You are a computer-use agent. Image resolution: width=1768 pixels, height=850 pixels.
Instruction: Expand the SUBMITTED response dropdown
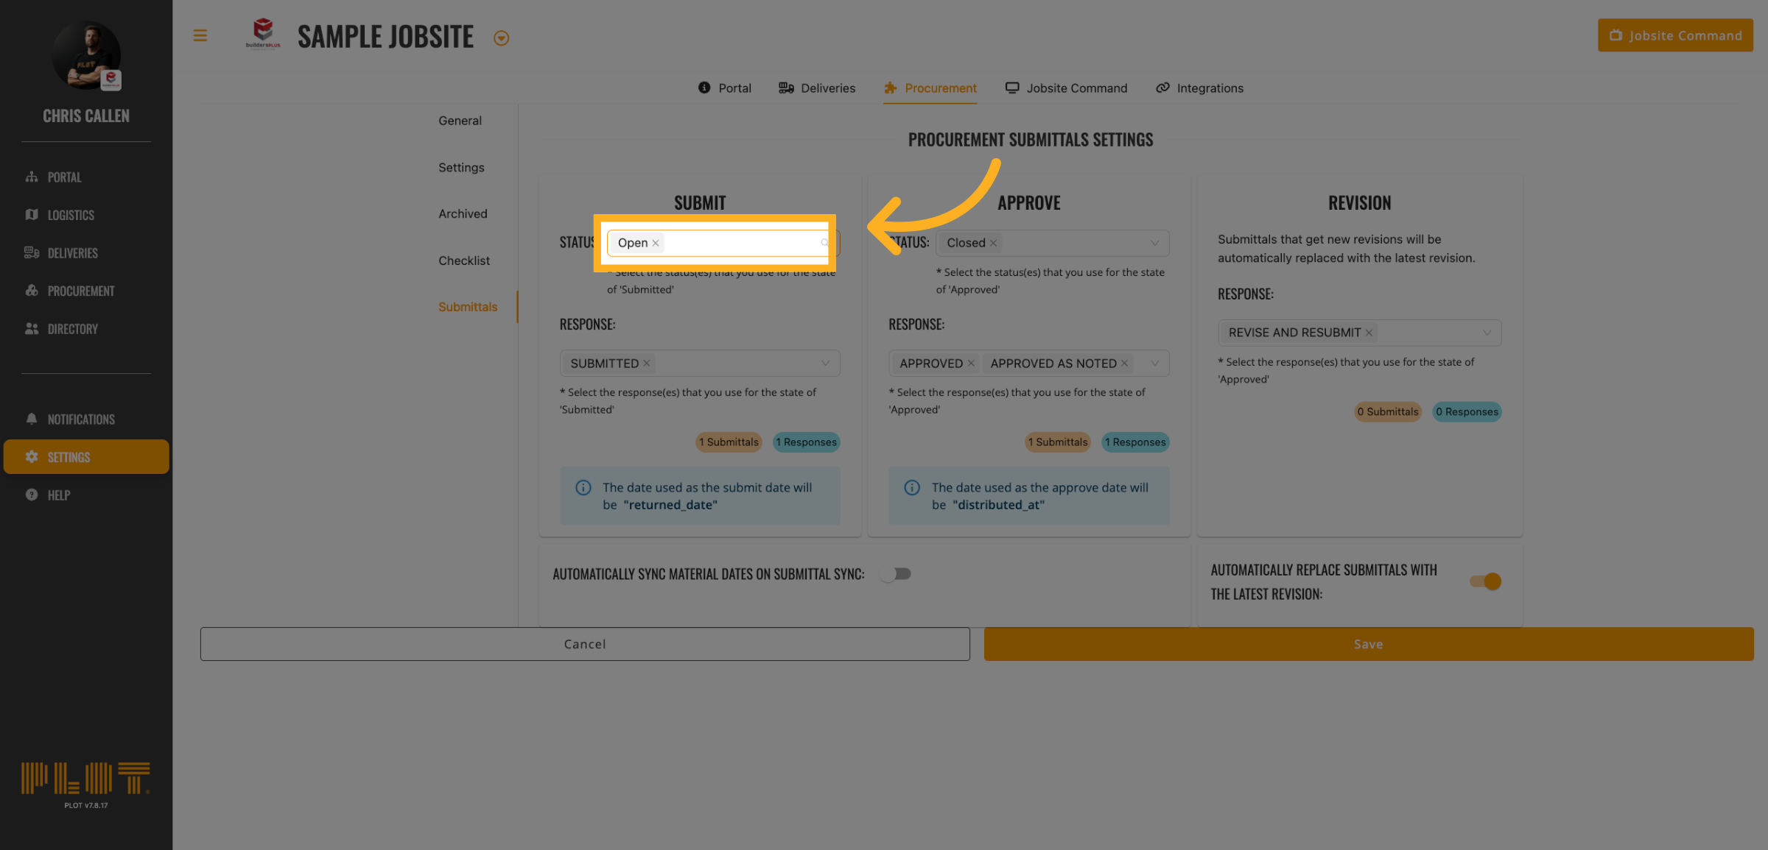point(825,364)
